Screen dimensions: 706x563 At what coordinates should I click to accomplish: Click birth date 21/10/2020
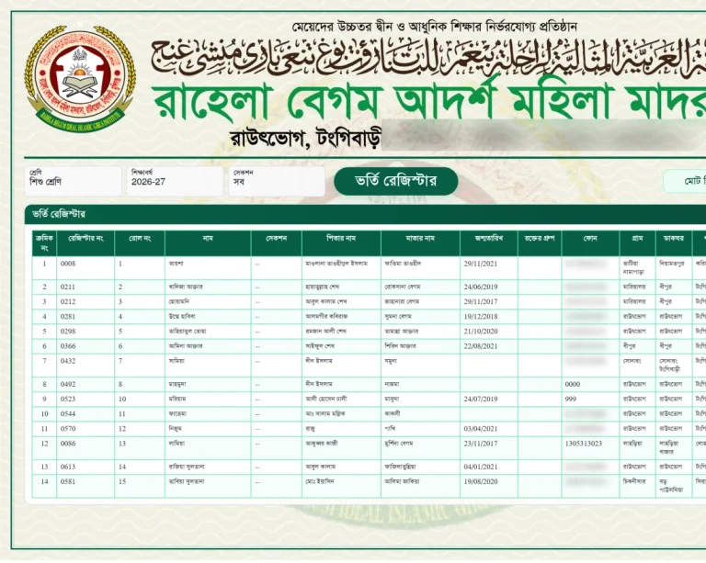481,332
